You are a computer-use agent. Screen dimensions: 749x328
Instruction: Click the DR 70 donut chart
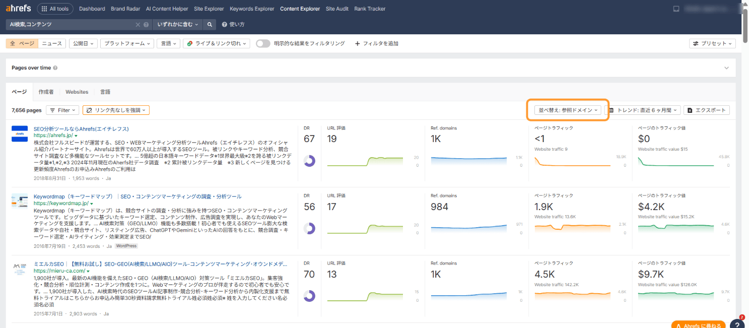click(309, 296)
